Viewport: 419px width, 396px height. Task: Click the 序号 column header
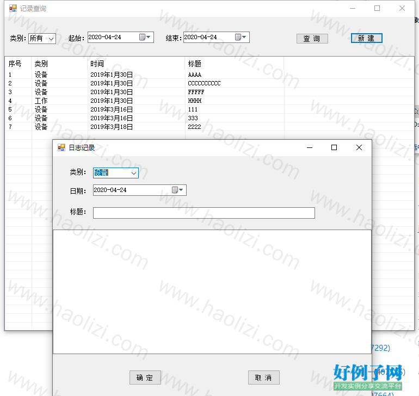[18, 64]
